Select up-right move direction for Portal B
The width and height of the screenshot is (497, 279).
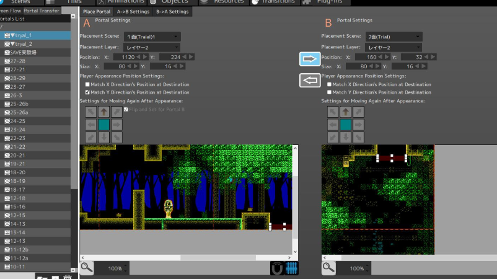tap(358, 112)
